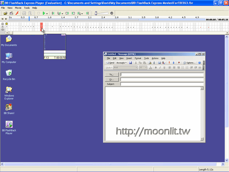Screen dimensions: 229x172
Task: Click inside the Subject field
Action: 162,84
